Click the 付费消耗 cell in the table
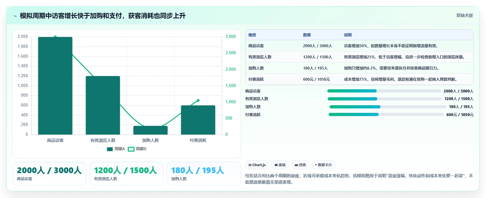 pos(256,79)
